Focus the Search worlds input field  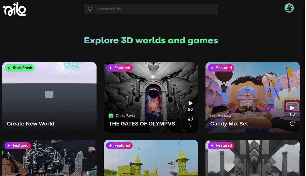151,9
